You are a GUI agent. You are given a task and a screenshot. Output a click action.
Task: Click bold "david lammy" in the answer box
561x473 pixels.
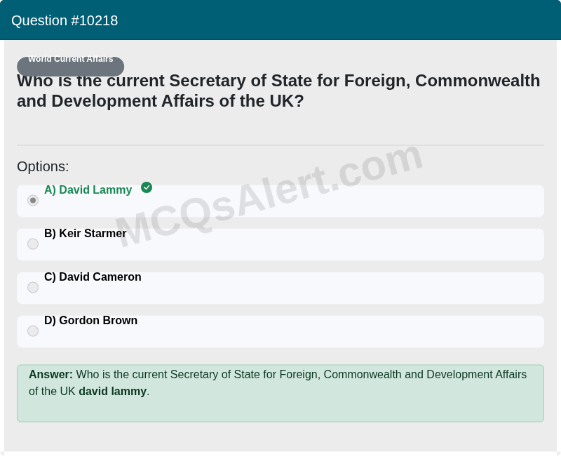[112, 392]
